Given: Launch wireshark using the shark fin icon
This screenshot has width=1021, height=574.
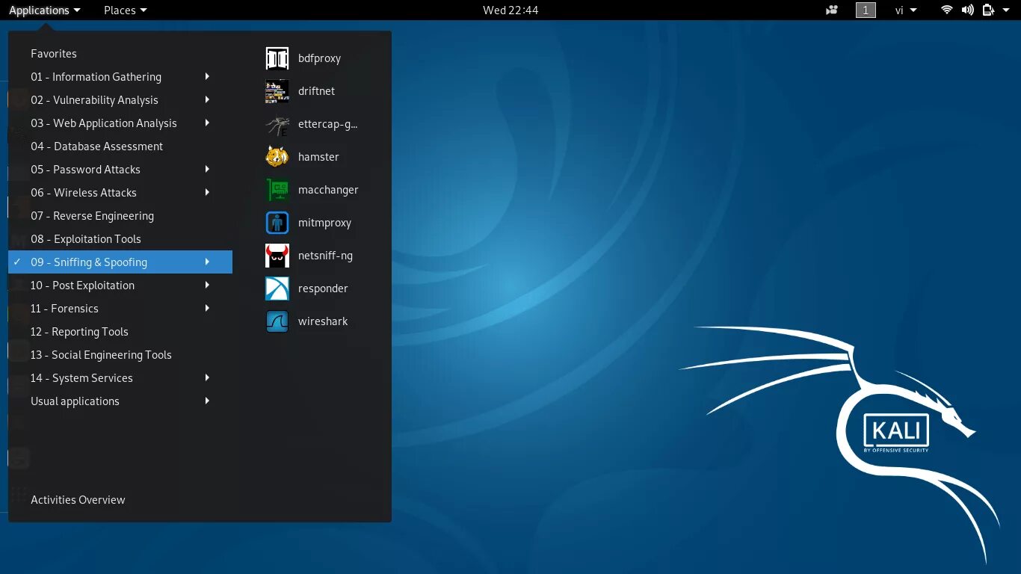Looking at the screenshot, I should click(277, 321).
